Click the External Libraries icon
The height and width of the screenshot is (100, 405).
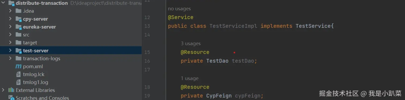[11, 90]
